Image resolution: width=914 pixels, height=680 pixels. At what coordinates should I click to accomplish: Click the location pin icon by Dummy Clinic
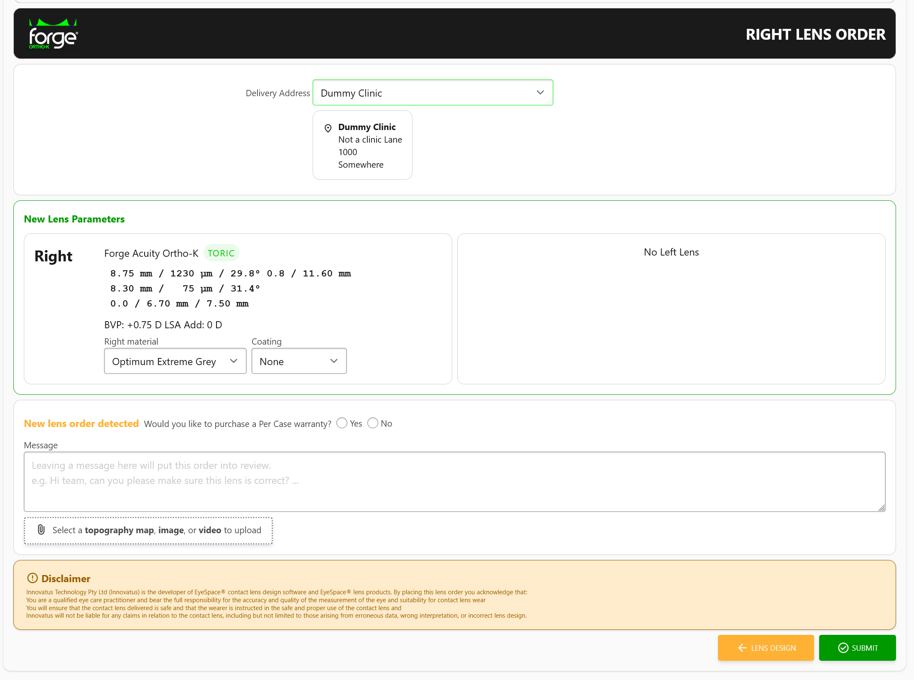[x=328, y=128]
